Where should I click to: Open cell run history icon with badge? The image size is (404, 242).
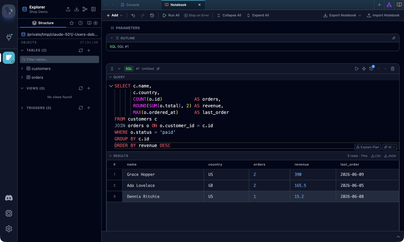tap(371, 68)
